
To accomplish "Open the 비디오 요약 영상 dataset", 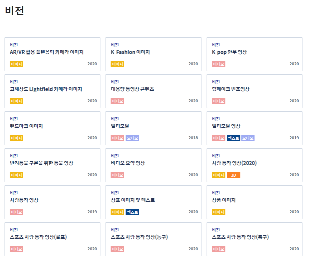I will click(128, 163).
